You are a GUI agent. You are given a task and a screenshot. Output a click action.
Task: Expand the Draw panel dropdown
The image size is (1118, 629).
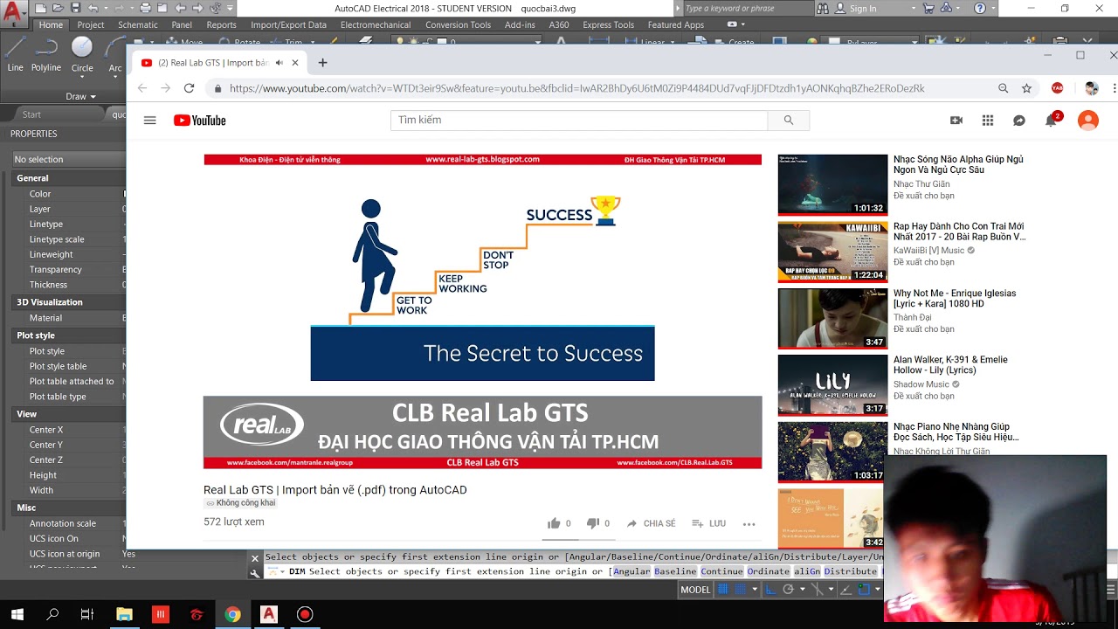click(x=81, y=96)
